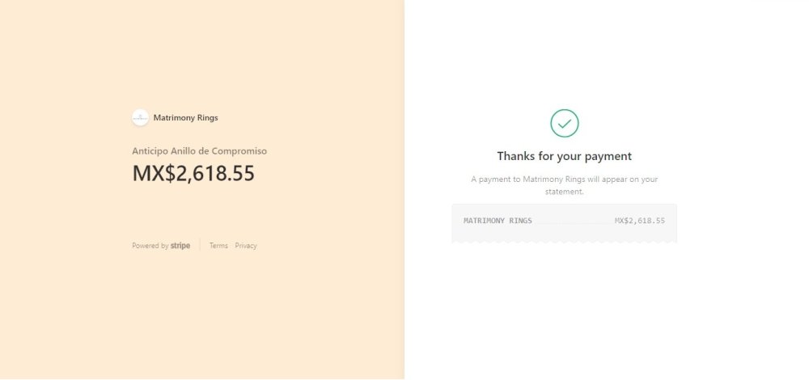
Task: Click the word "Anticipo" in the product label
Action: (x=150, y=151)
